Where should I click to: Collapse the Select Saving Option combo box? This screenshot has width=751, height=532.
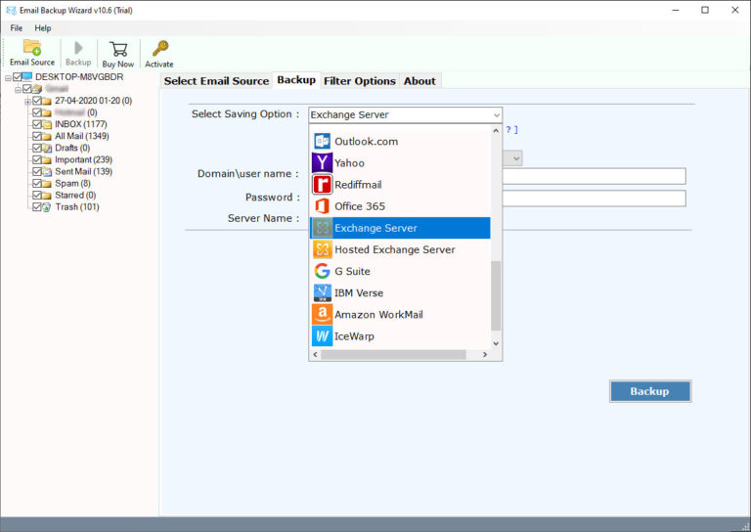click(496, 115)
